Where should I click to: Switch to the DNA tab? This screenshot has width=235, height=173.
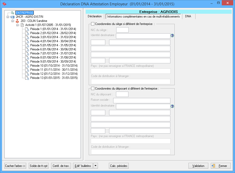point(188,16)
